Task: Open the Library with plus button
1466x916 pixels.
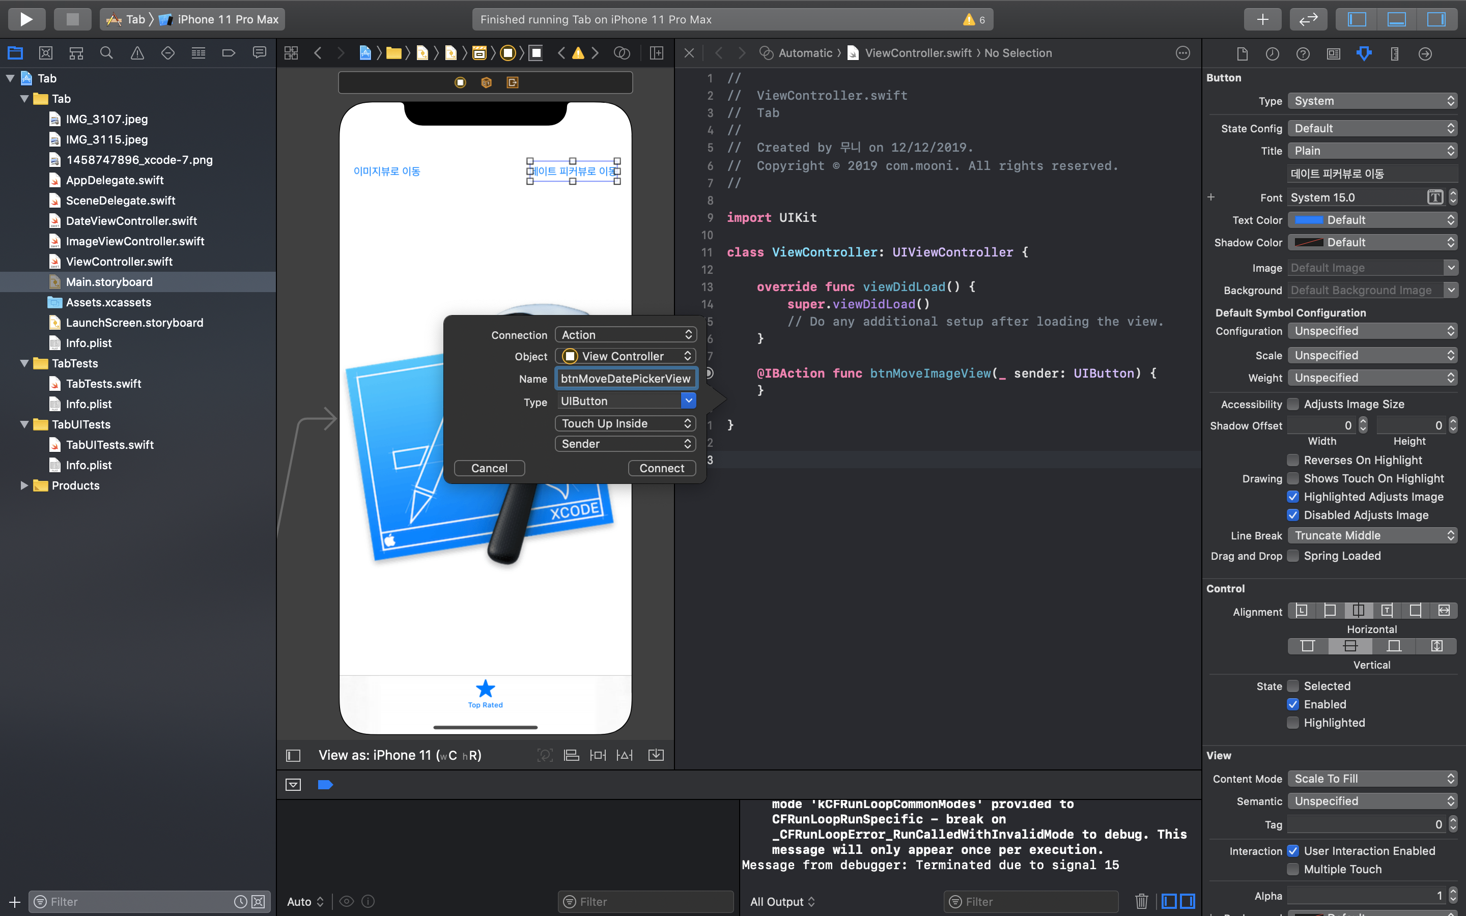Action: pos(1262,19)
